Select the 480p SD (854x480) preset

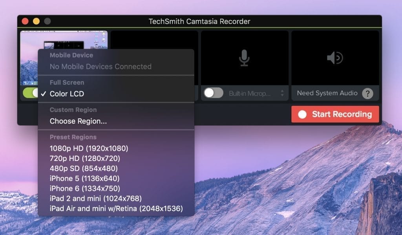tap(116, 168)
